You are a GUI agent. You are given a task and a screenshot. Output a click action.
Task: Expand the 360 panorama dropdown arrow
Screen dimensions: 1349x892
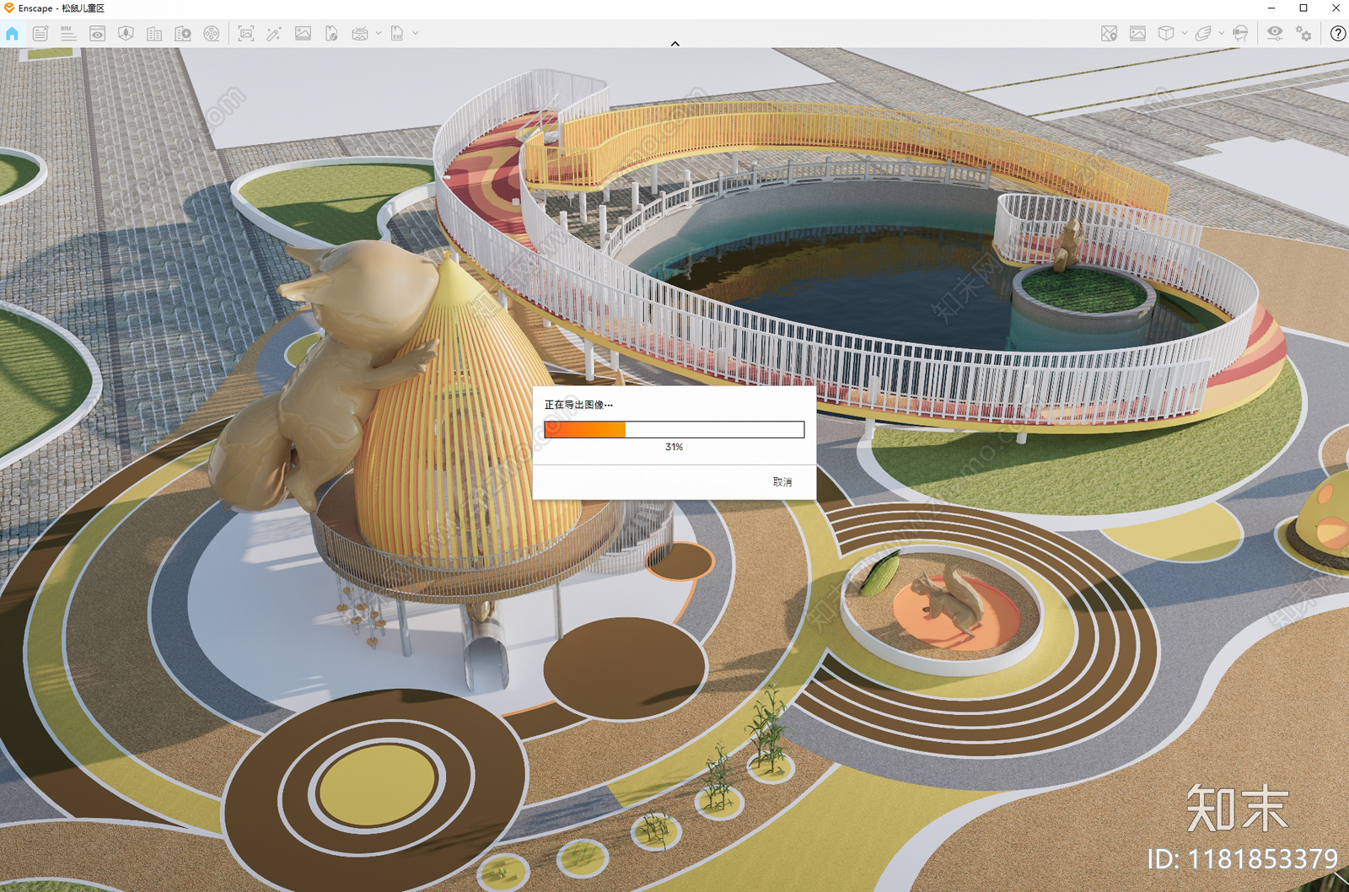point(379,34)
